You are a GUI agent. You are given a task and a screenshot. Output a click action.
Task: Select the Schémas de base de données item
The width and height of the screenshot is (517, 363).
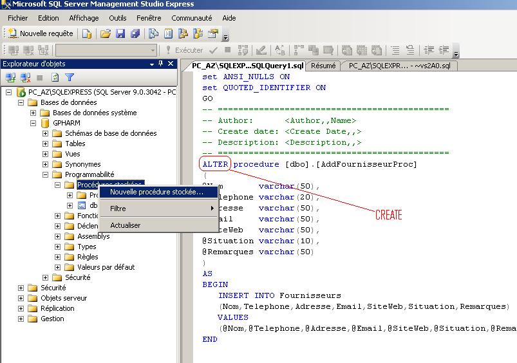click(x=111, y=133)
